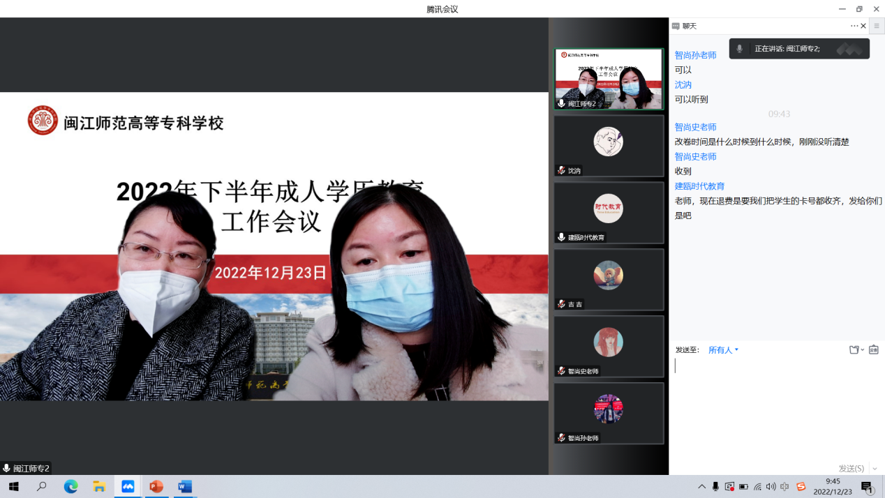This screenshot has width=885, height=498.
Task: Click muted mic icon on 沈汭 tile
Action: 561,170
